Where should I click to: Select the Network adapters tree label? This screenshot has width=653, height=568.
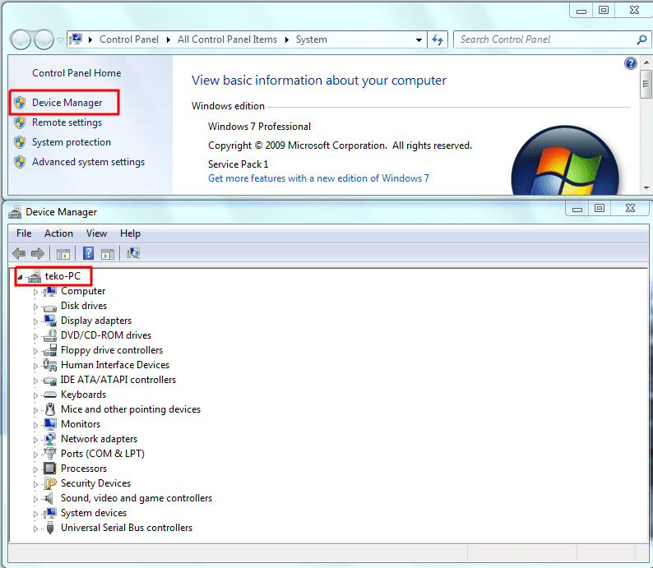click(100, 439)
